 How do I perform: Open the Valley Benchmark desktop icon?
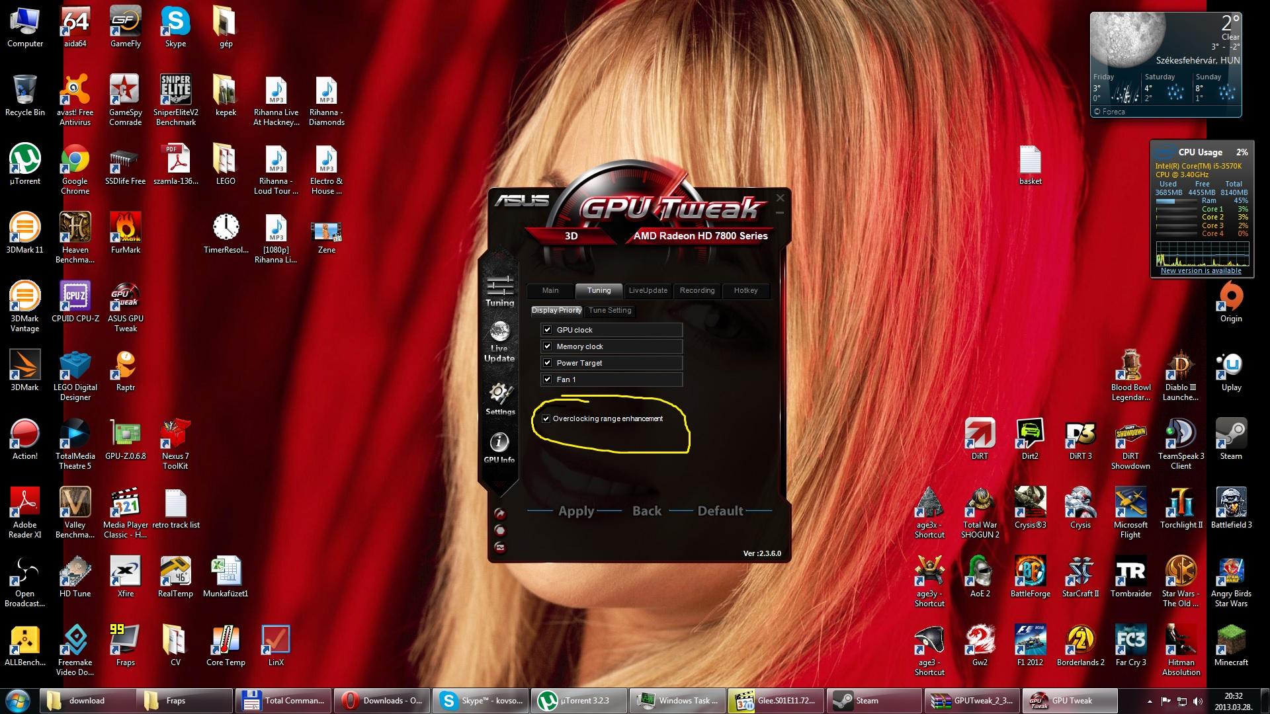(x=75, y=514)
